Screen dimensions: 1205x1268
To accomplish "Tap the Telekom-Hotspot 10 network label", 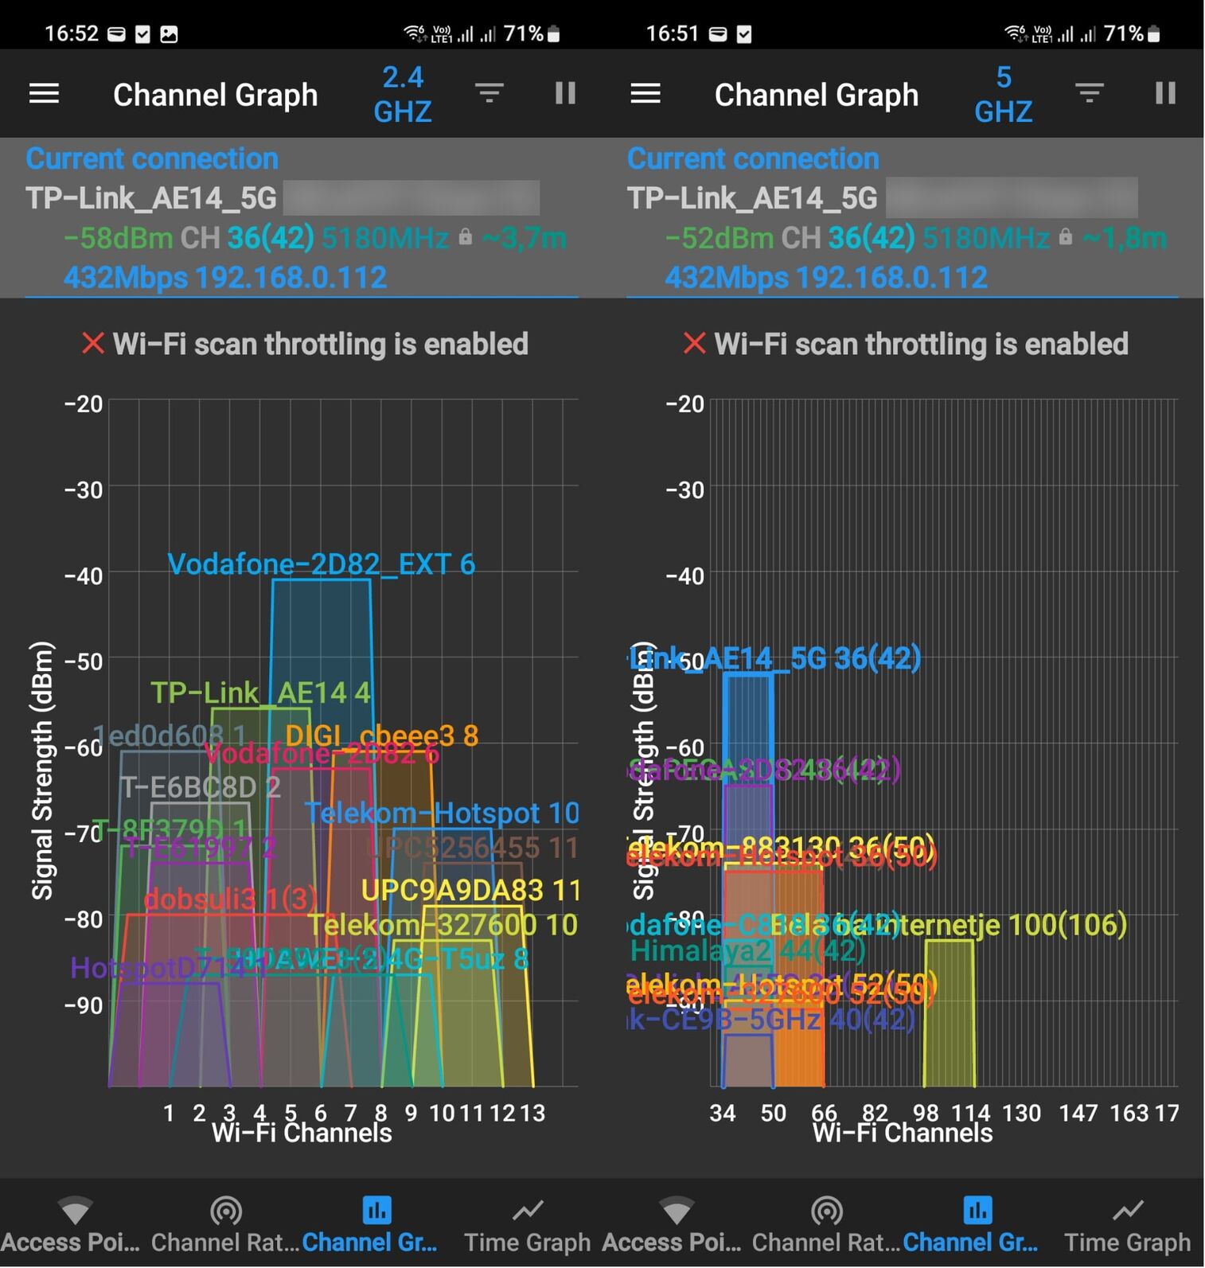I will [x=442, y=813].
